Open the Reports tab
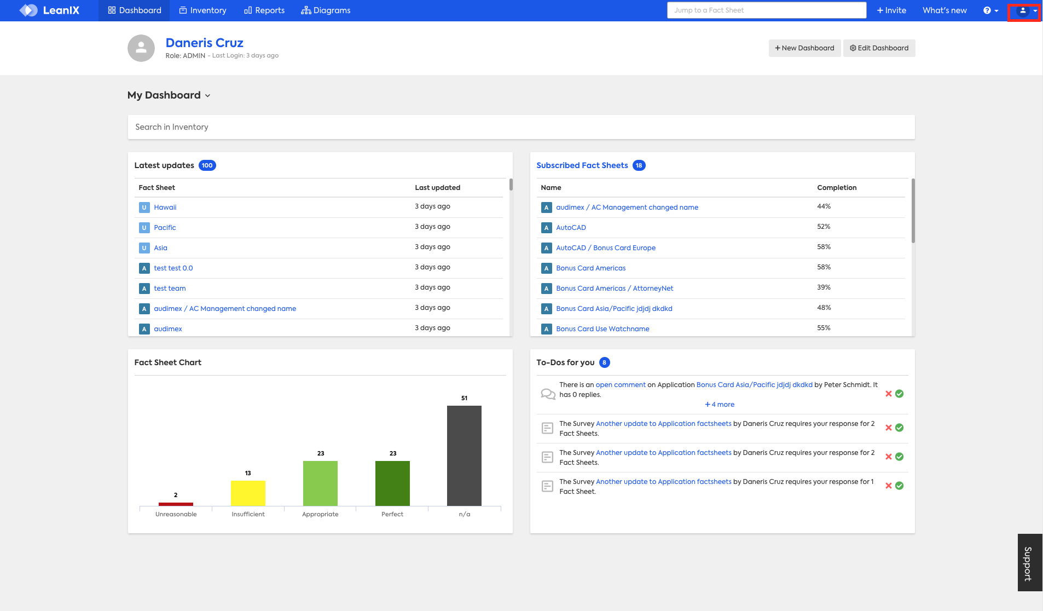The image size is (1043, 611). click(x=264, y=10)
